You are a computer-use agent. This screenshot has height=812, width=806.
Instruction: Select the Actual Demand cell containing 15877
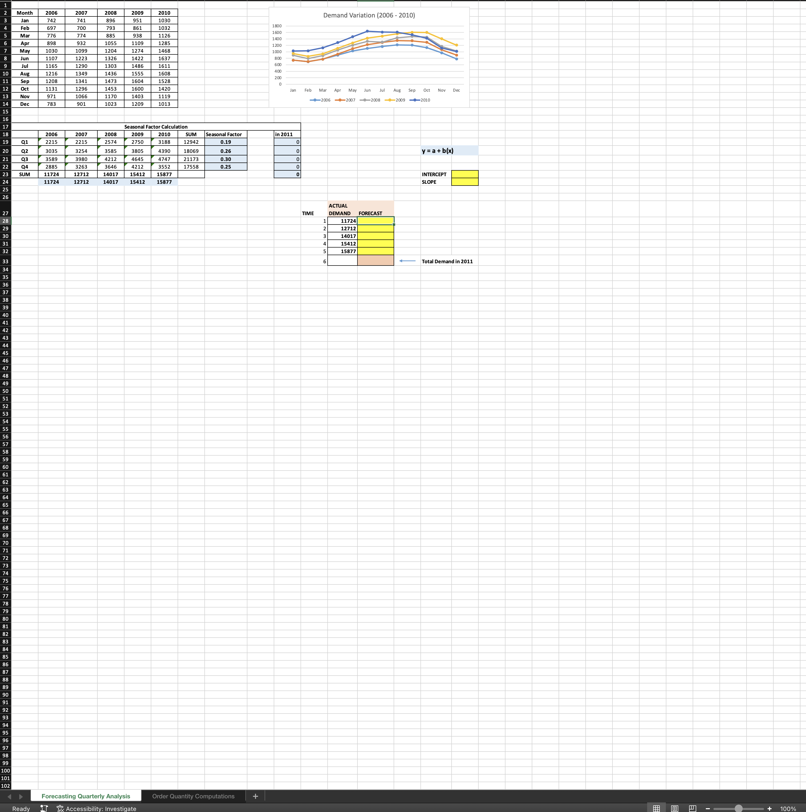tap(342, 251)
